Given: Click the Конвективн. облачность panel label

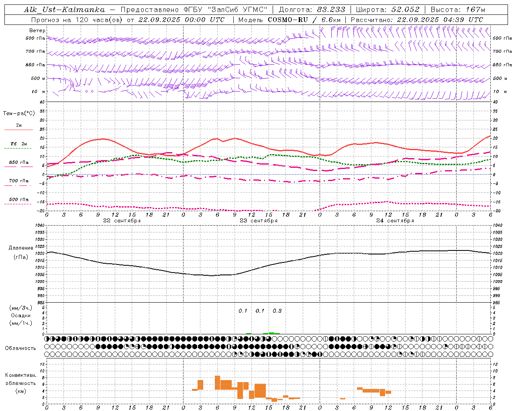Looking at the screenshot, I should [x=20, y=379].
